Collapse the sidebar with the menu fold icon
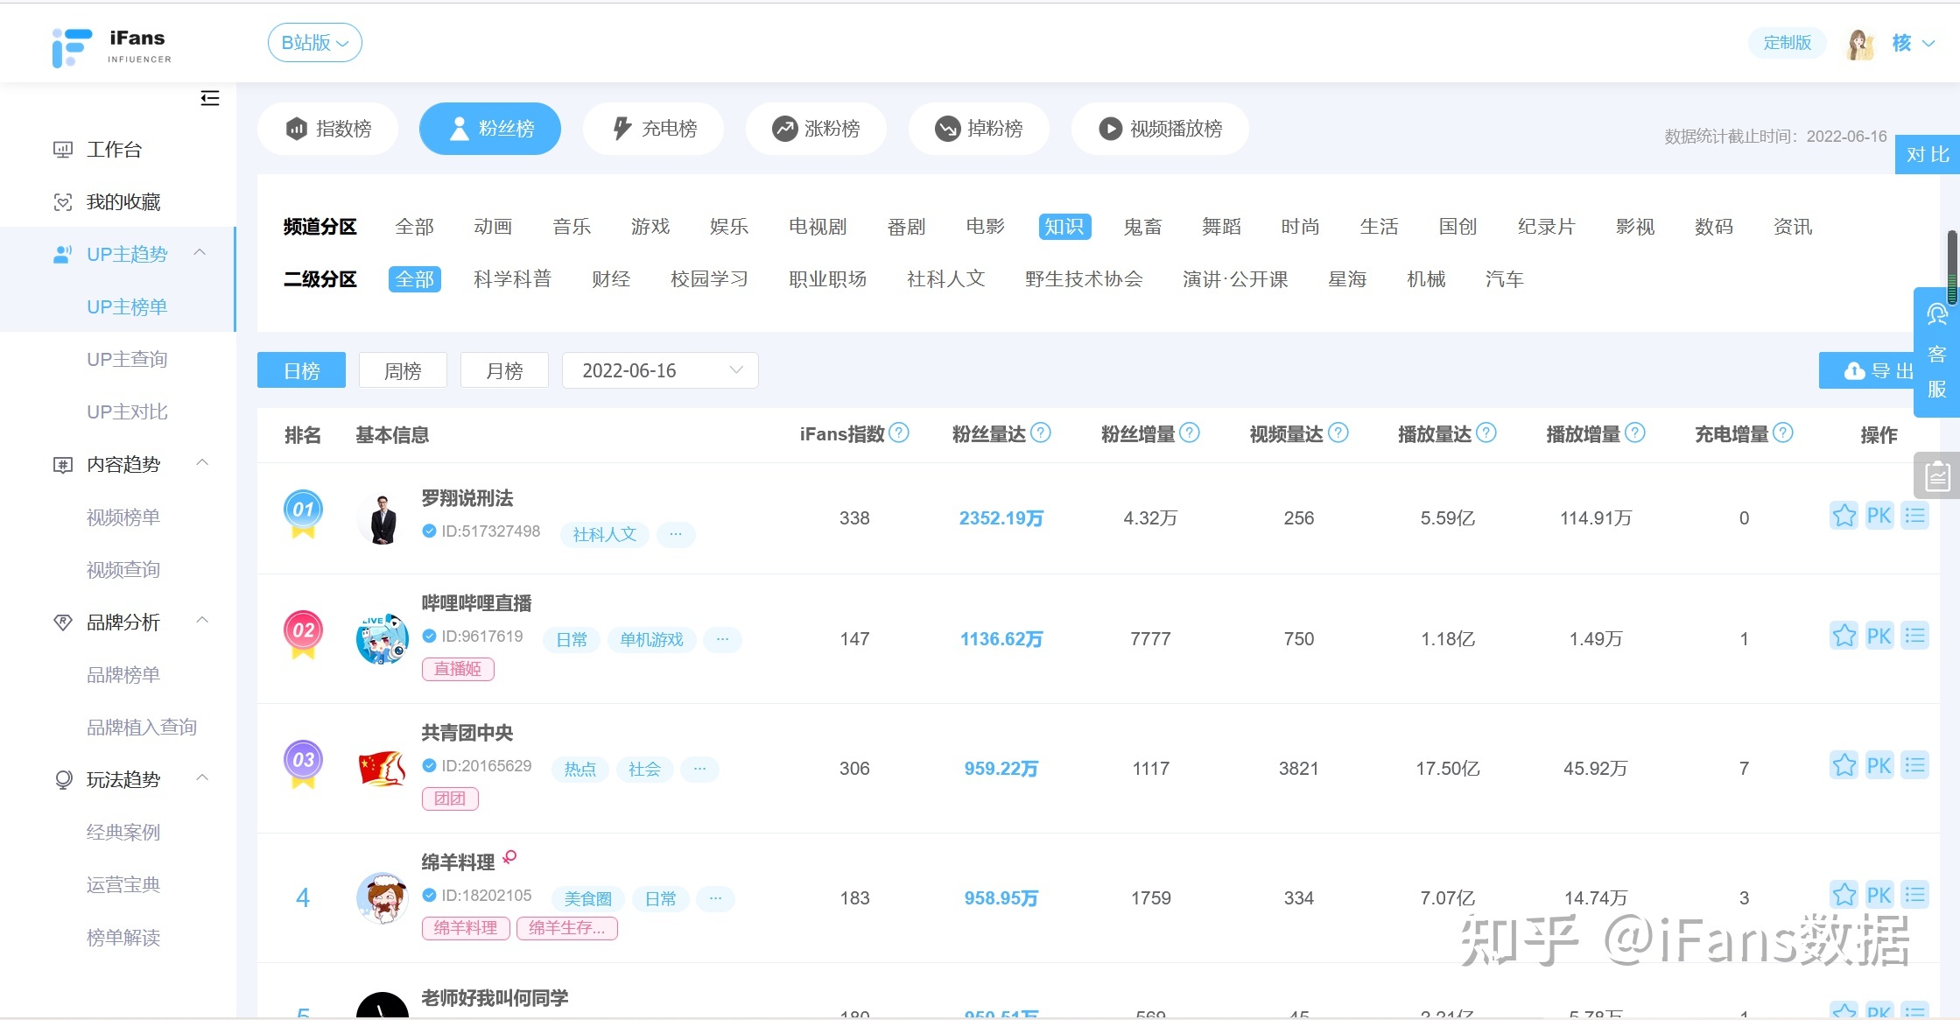Viewport: 1960px width, 1020px height. pyautogui.click(x=209, y=98)
